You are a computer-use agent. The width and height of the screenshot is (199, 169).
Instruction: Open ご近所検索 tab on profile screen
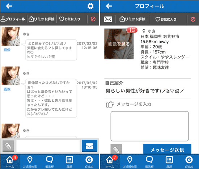(130, 161)
